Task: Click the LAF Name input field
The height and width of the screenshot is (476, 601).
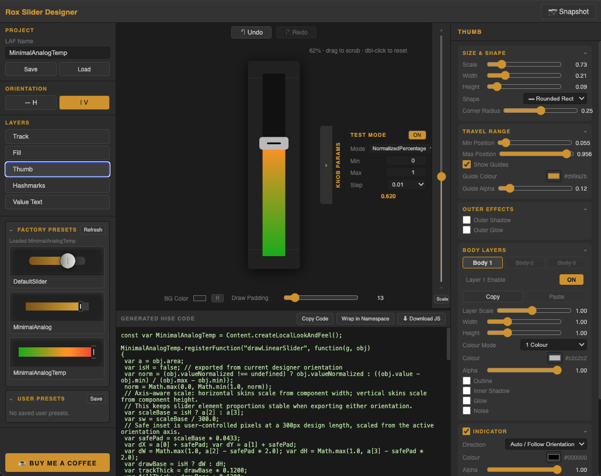Action: pos(57,53)
